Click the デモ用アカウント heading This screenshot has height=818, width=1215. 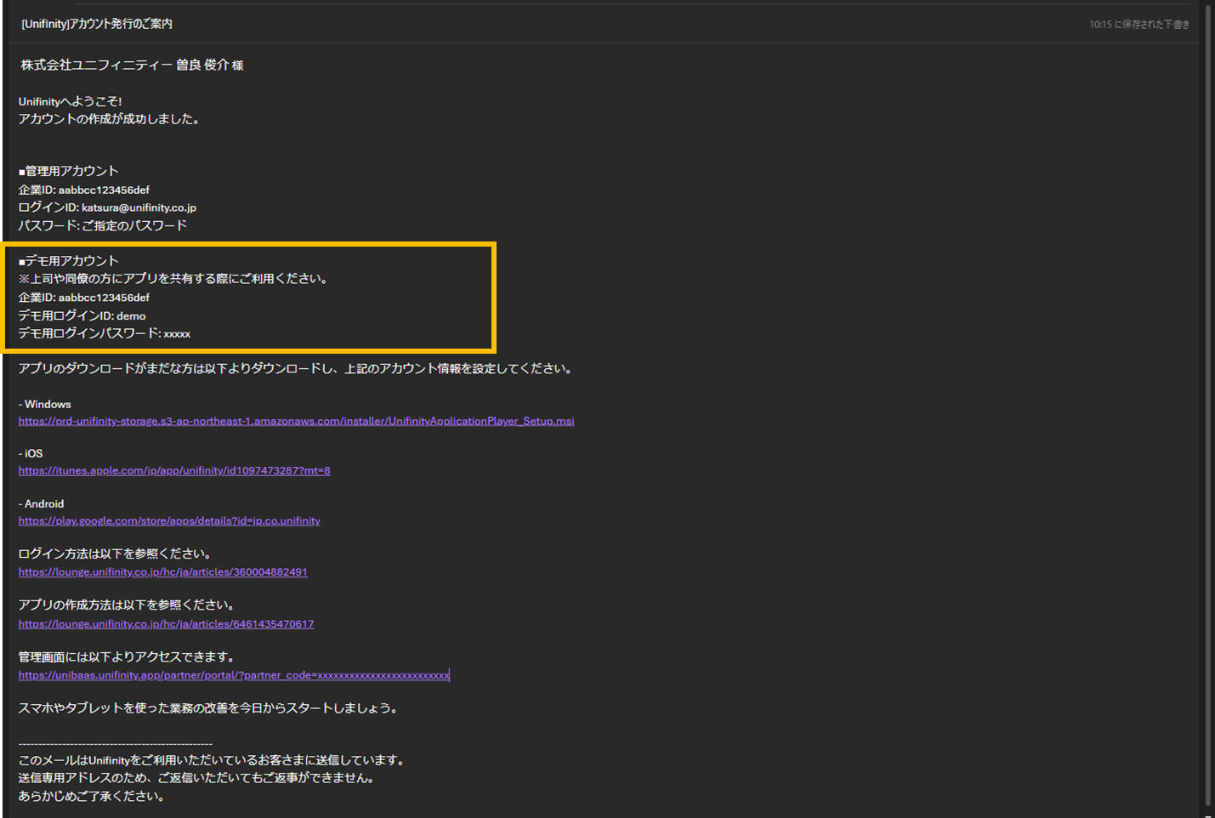point(69,261)
